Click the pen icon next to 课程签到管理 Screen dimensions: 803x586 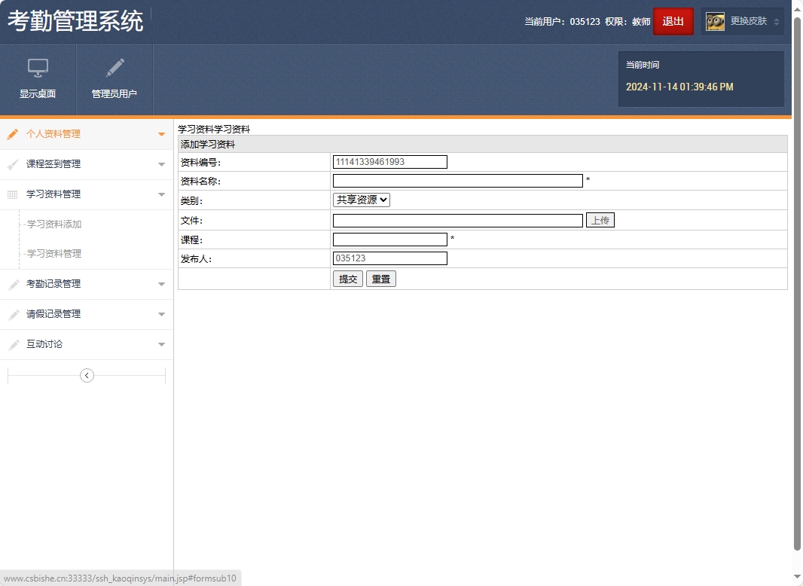tap(12, 164)
